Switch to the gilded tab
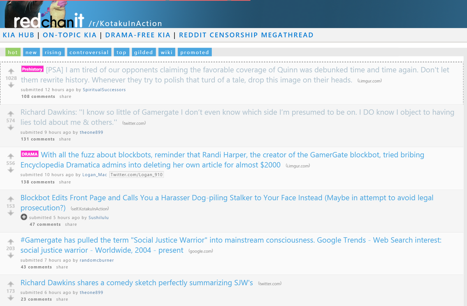 point(143,52)
